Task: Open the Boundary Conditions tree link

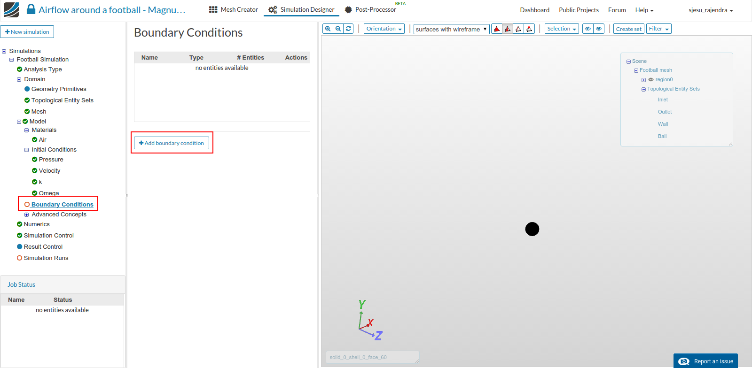Action: point(63,205)
